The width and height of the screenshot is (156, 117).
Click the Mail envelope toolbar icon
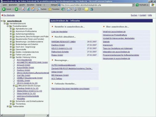(x=69, y=9)
